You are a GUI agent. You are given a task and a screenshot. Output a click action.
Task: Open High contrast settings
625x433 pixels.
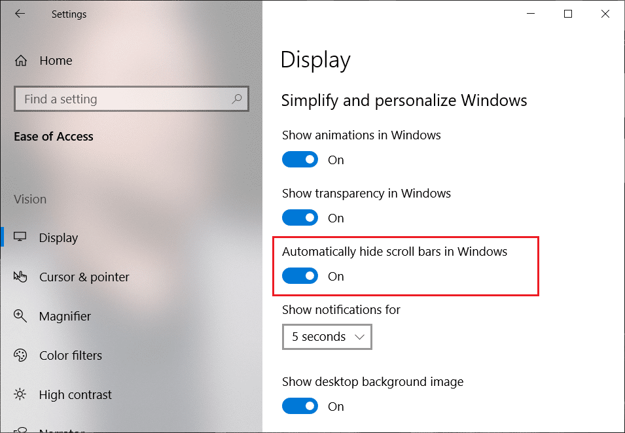point(75,394)
